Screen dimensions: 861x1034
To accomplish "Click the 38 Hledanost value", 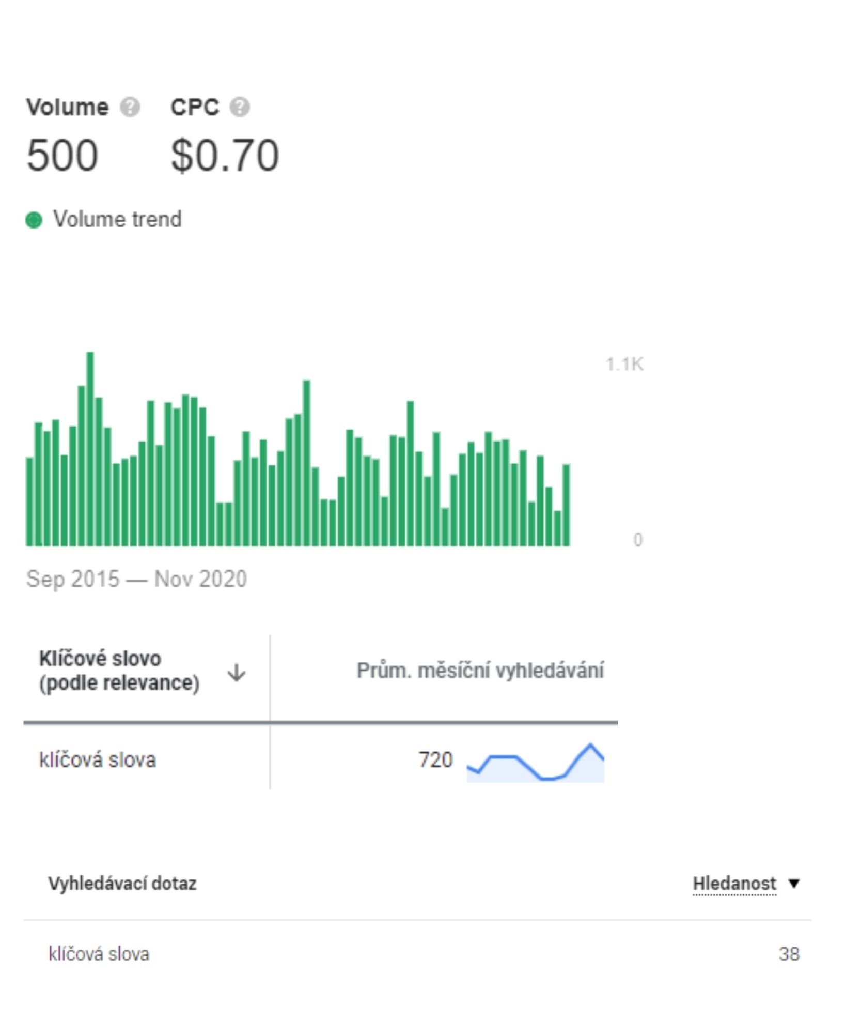I will point(789,954).
